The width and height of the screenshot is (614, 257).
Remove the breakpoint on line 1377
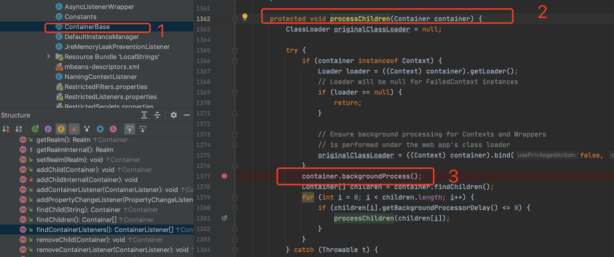point(224,176)
